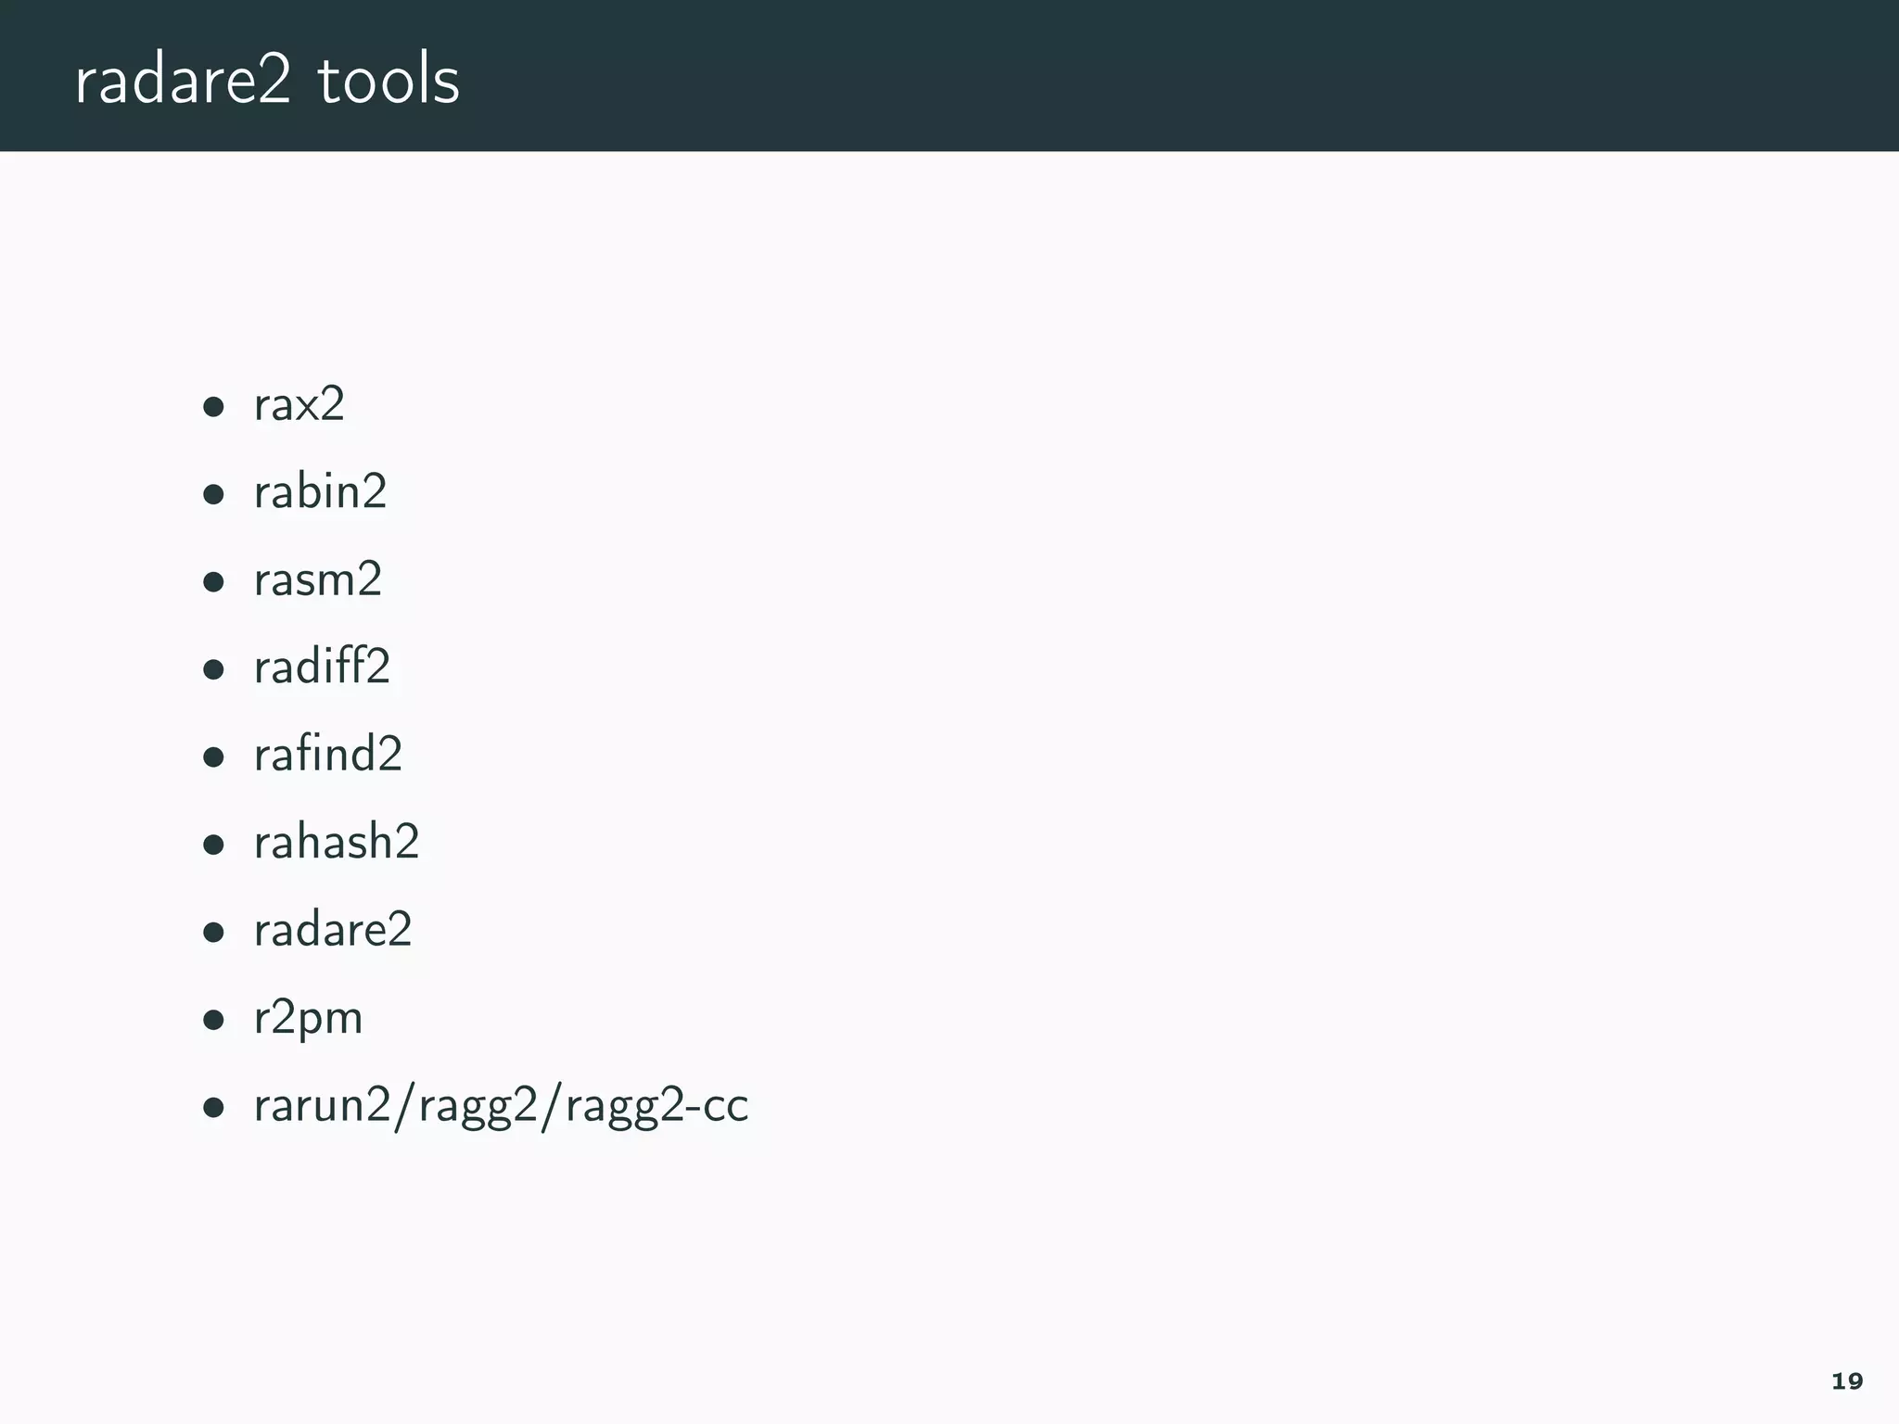
Task: Select the 'rax2' list item
Action: 299,404
